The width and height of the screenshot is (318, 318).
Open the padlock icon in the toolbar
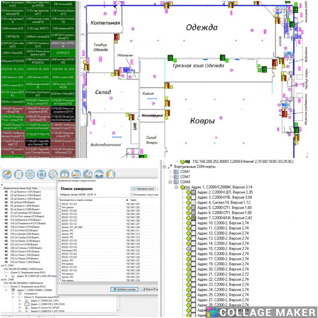(65, 174)
